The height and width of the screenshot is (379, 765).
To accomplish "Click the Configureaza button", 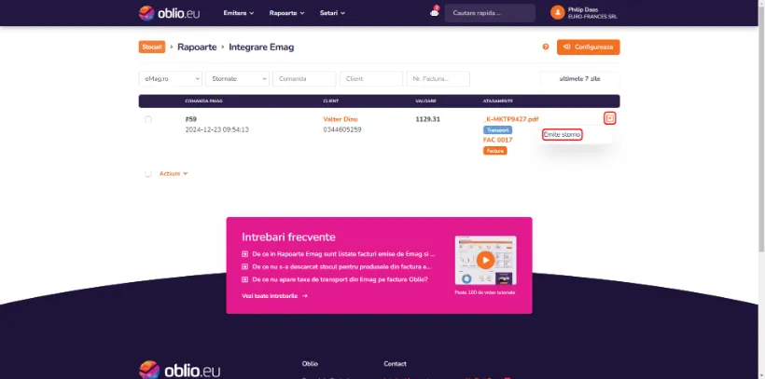I will tap(588, 47).
